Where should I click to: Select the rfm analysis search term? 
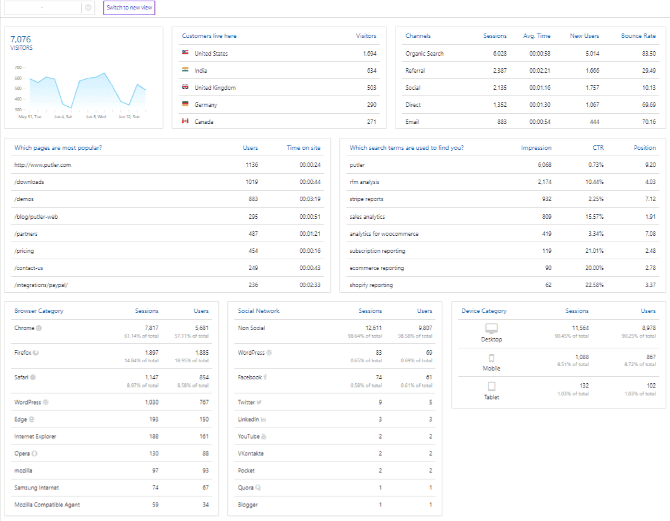502,182
